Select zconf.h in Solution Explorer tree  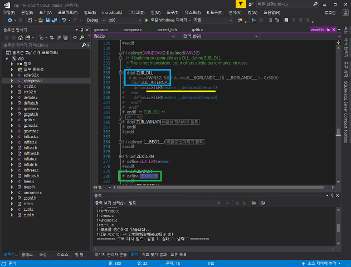30,198
